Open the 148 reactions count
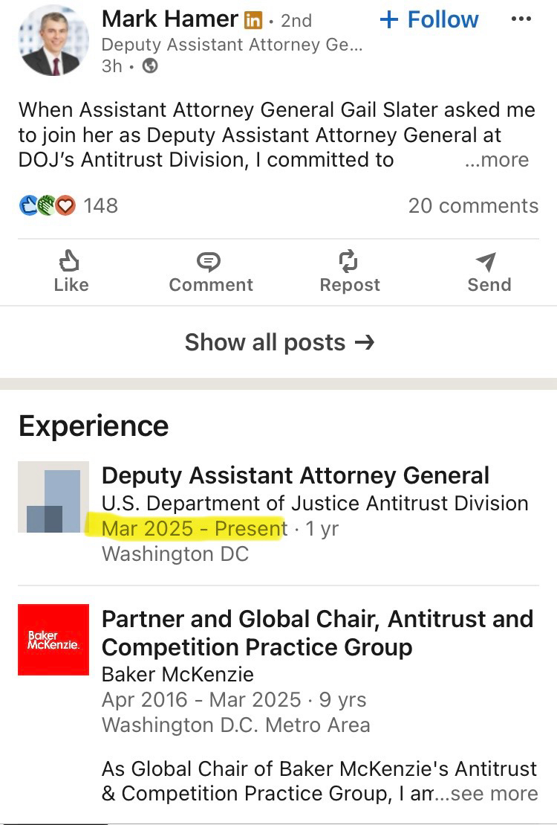 [x=100, y=206]
